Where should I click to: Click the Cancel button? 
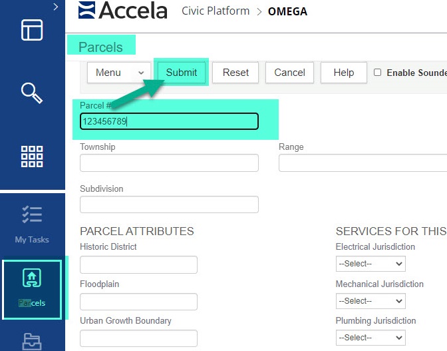tap(289, 73)
